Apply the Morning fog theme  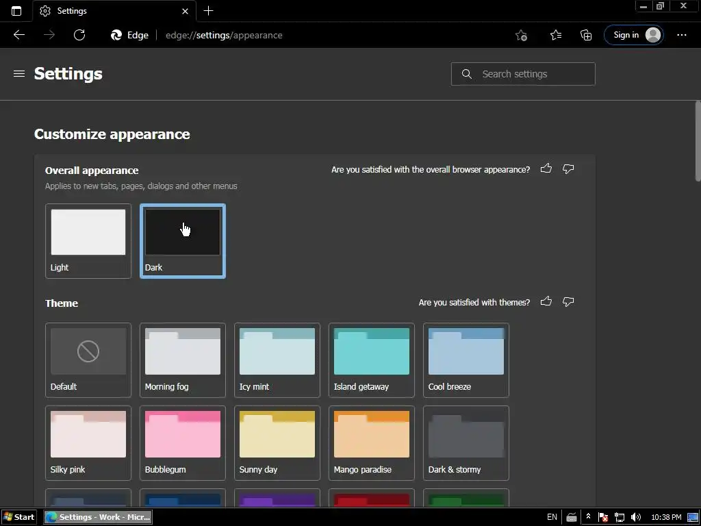[x=182, y=360]
